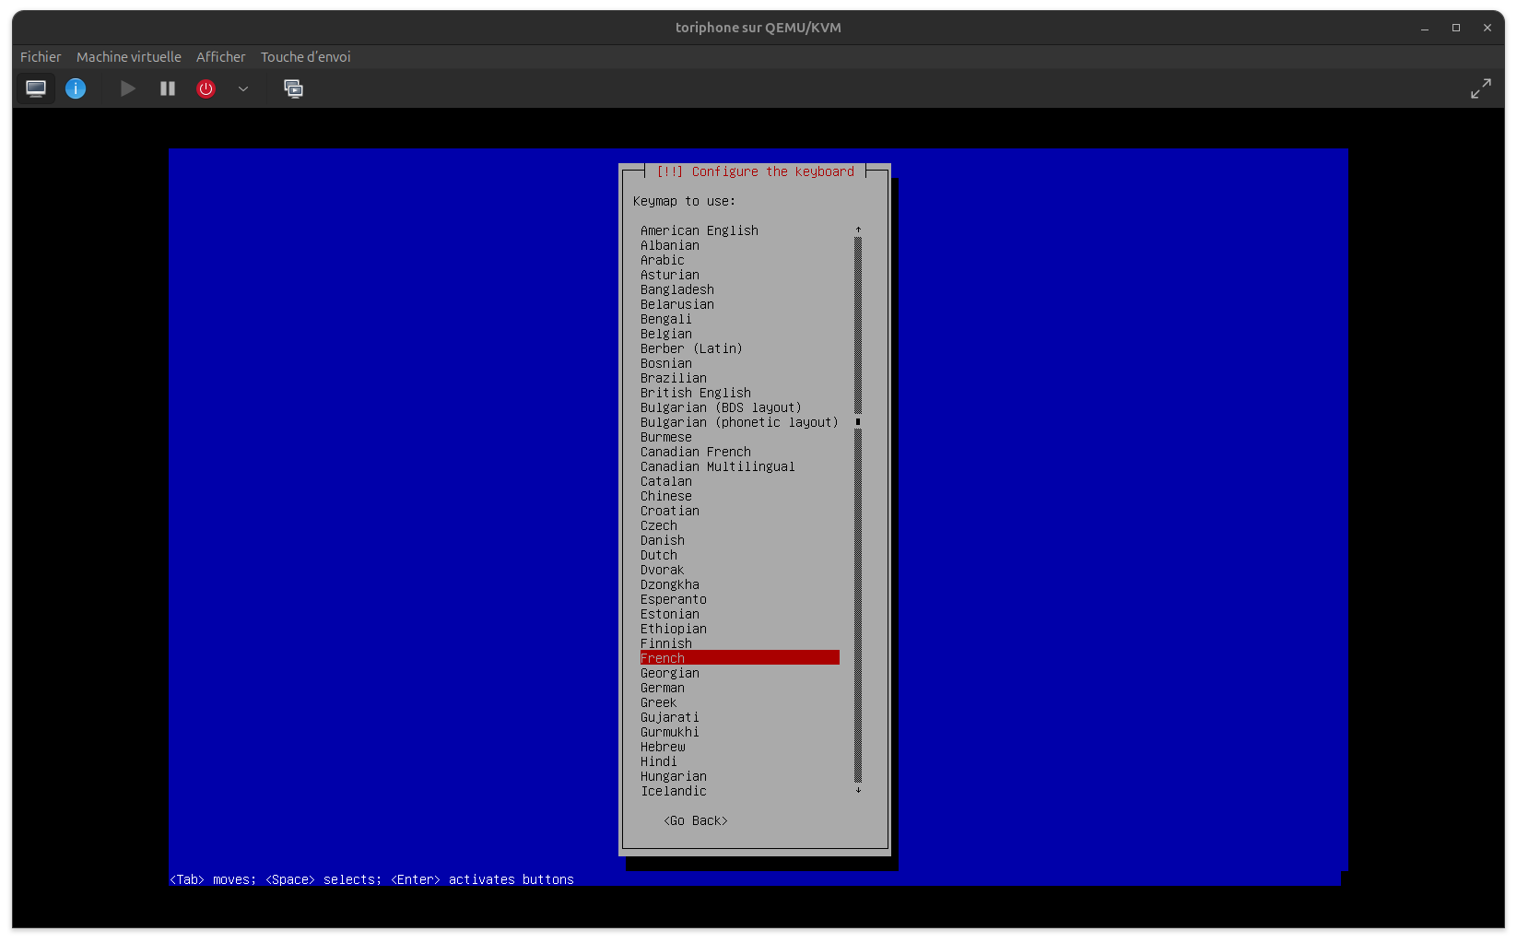The height and width of the screenshot is (943, 1517).
Task: Open the Fichier menu
Action: (x=41, y=57)
